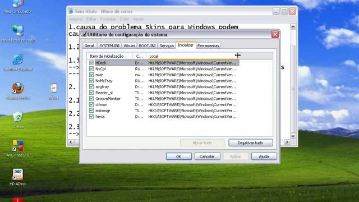The width and height of the screenshot is (359, 202).
Task: Select the GrooveMonitor item name
Action: coord(108,99)
